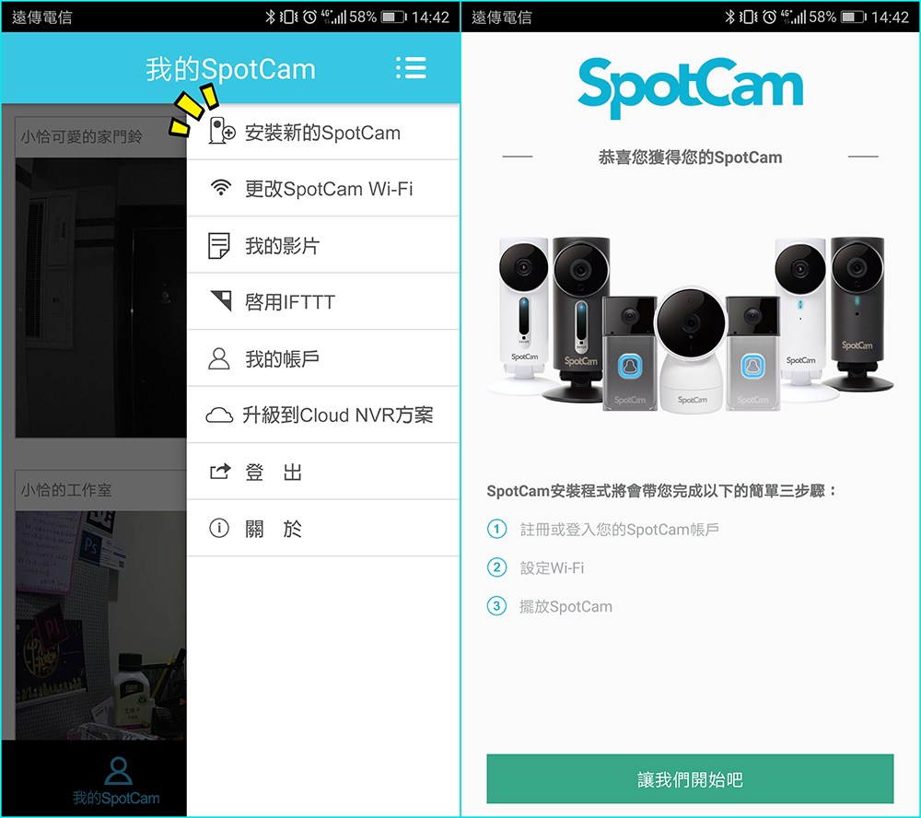Image resolution: width=921 pixels, height=818 pixels.
Task: Click the 關於 info circle icon
Action: point(219,528)
